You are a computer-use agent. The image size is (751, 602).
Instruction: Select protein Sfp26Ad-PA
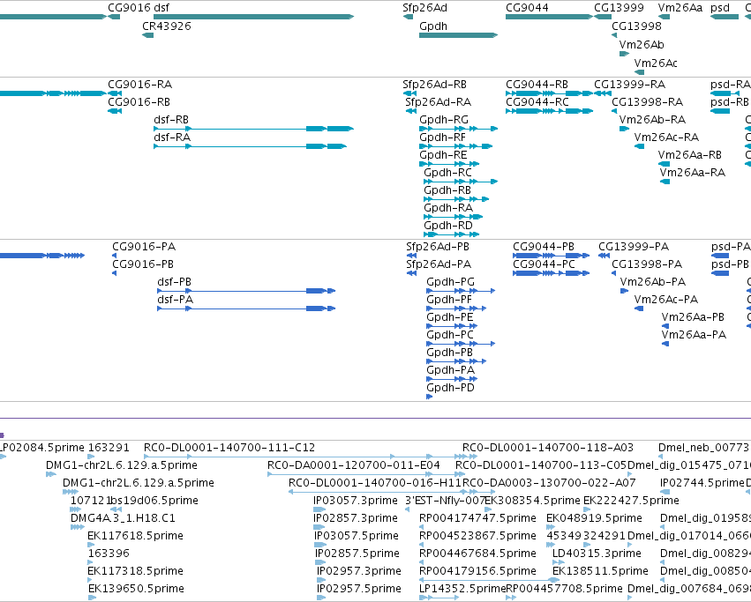pyautogui.click(x=439, y=264)
